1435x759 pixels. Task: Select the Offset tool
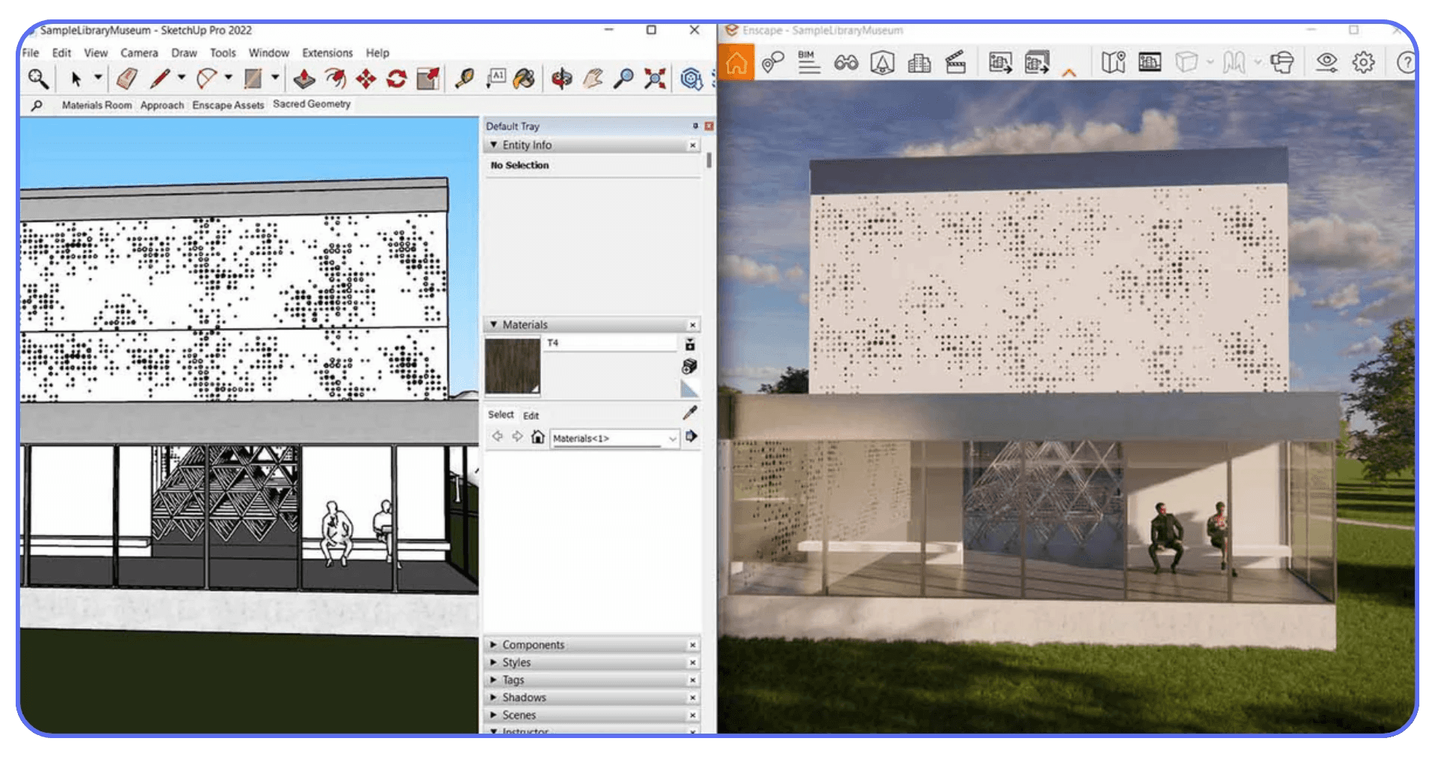pos(336,78)
